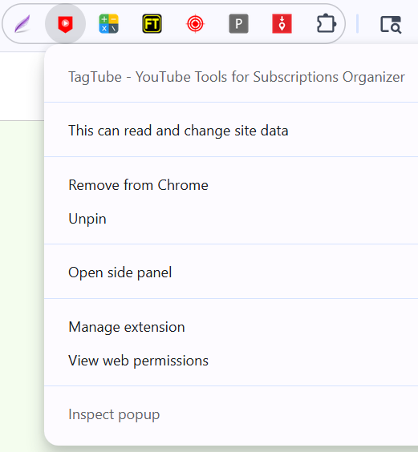Select Remove from Chrome
This screenshot has width=418, height=452.
click(x=231, y=185)
